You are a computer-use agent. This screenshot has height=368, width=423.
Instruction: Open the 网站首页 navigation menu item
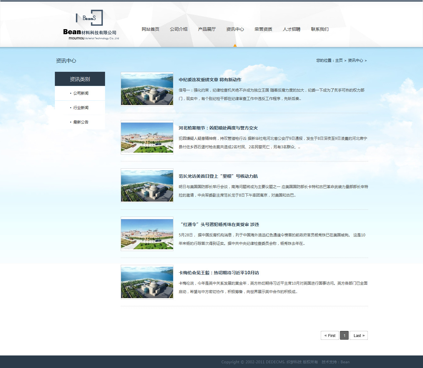pos(151,29)
